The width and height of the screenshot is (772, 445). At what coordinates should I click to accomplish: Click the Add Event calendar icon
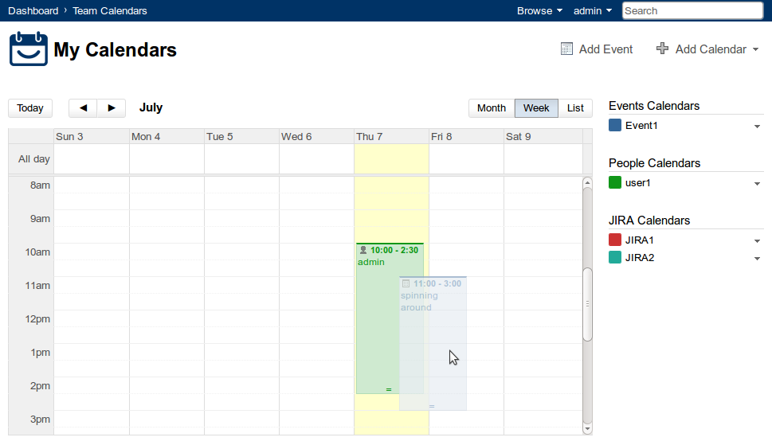[566, 49]
